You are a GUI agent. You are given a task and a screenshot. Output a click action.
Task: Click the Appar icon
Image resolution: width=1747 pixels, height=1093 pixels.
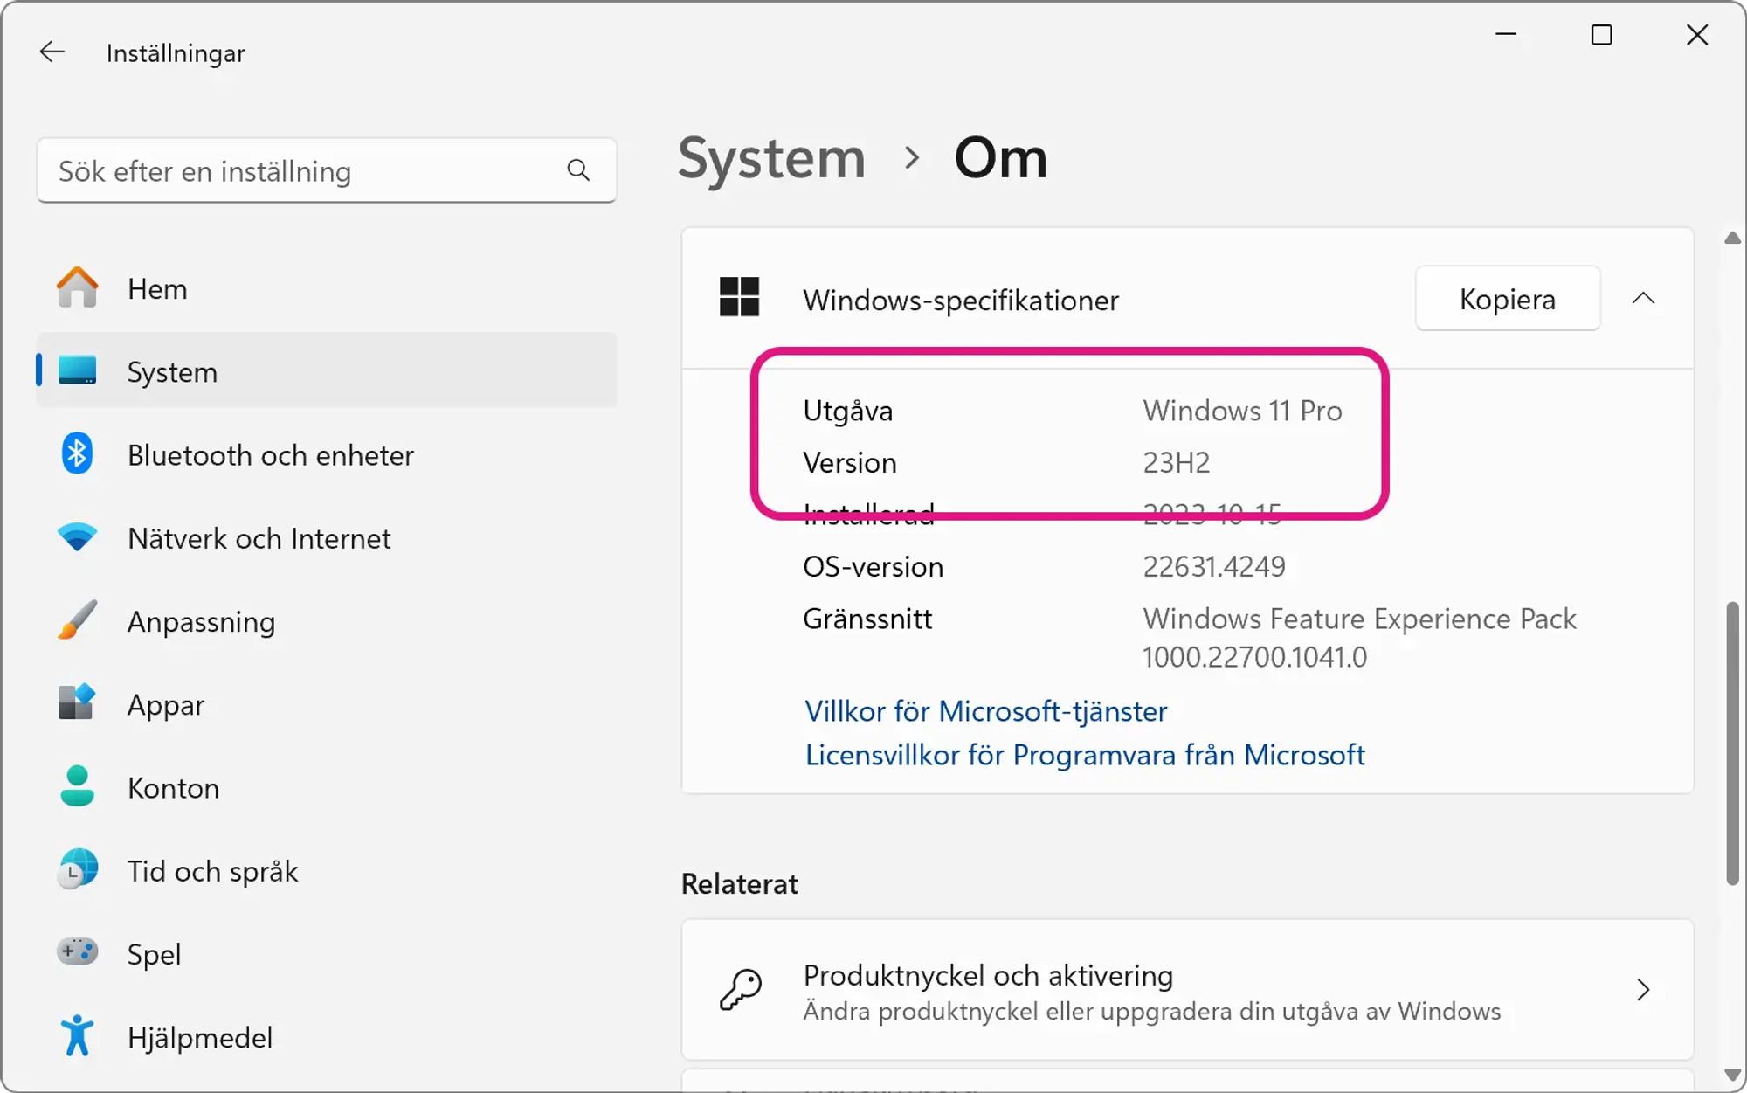pos(78,702)
